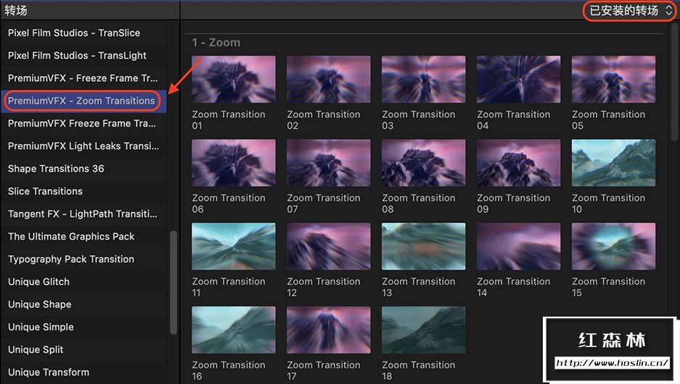
Task: Click the "1 - Zoom" group heading
Action: [216, 43]
